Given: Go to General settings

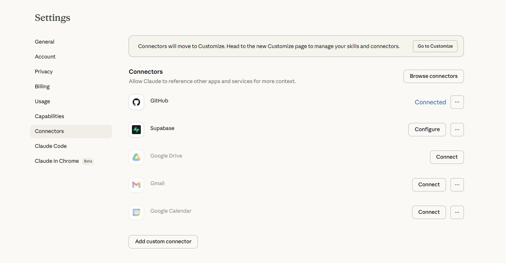Looking at the screenshot, I should [45, 42].
